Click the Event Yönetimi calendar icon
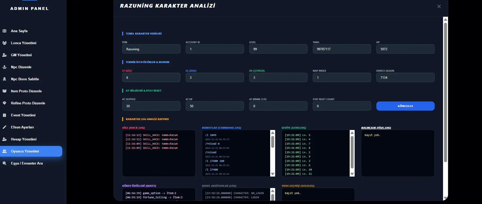This screenshot has height=204, width=482. (4, 115)
